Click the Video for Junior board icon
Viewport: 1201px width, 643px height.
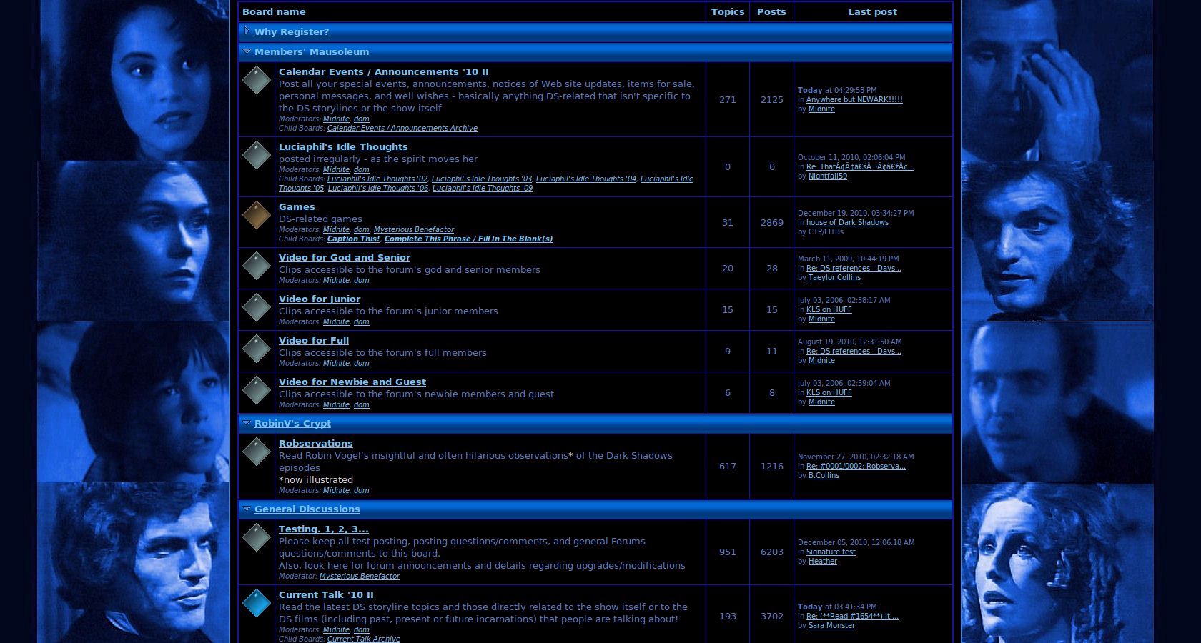[256, 307]
